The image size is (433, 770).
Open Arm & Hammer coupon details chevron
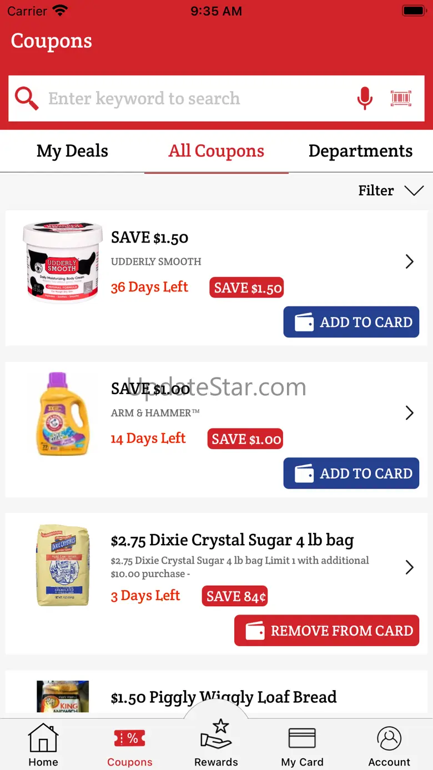[410, 412]
